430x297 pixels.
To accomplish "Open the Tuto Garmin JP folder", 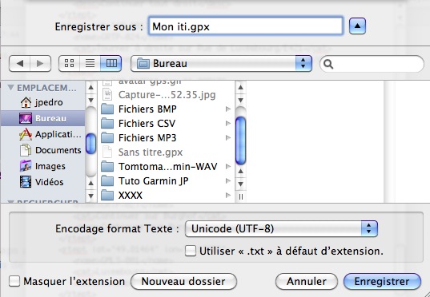I will [166, 181].
